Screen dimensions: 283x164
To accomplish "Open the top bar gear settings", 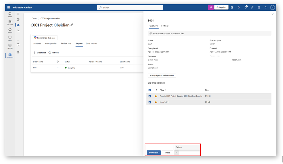I will tap(259, 7).
